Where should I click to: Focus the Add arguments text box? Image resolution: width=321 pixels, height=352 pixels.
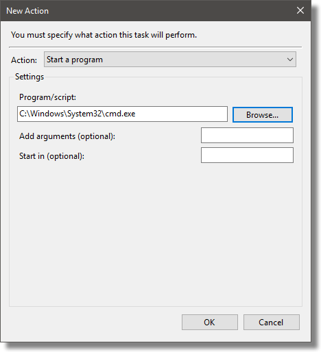(247, 136)
